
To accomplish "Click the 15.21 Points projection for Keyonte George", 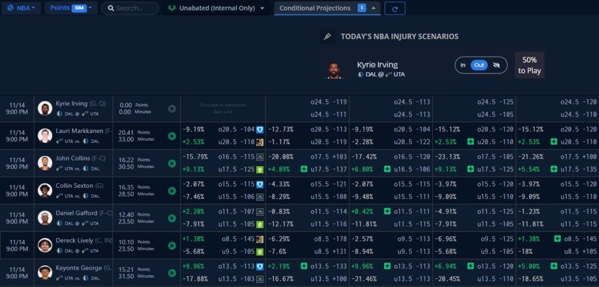I will click(x=134, y=269).
